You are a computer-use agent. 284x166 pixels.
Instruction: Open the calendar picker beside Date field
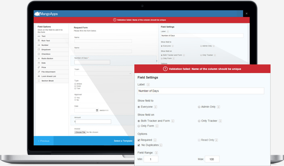[x=97, y=110]
